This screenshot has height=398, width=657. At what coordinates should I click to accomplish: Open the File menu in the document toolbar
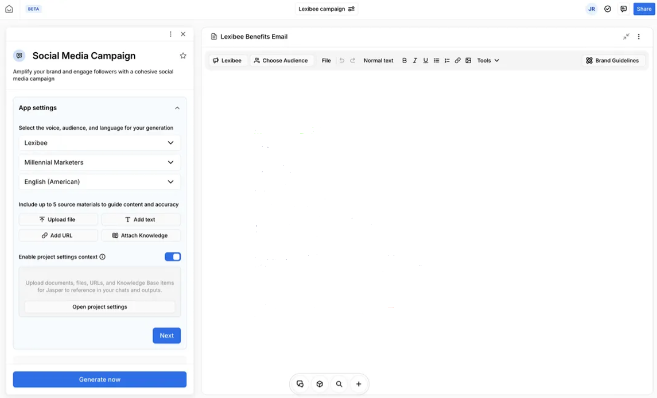click(326, 60)
